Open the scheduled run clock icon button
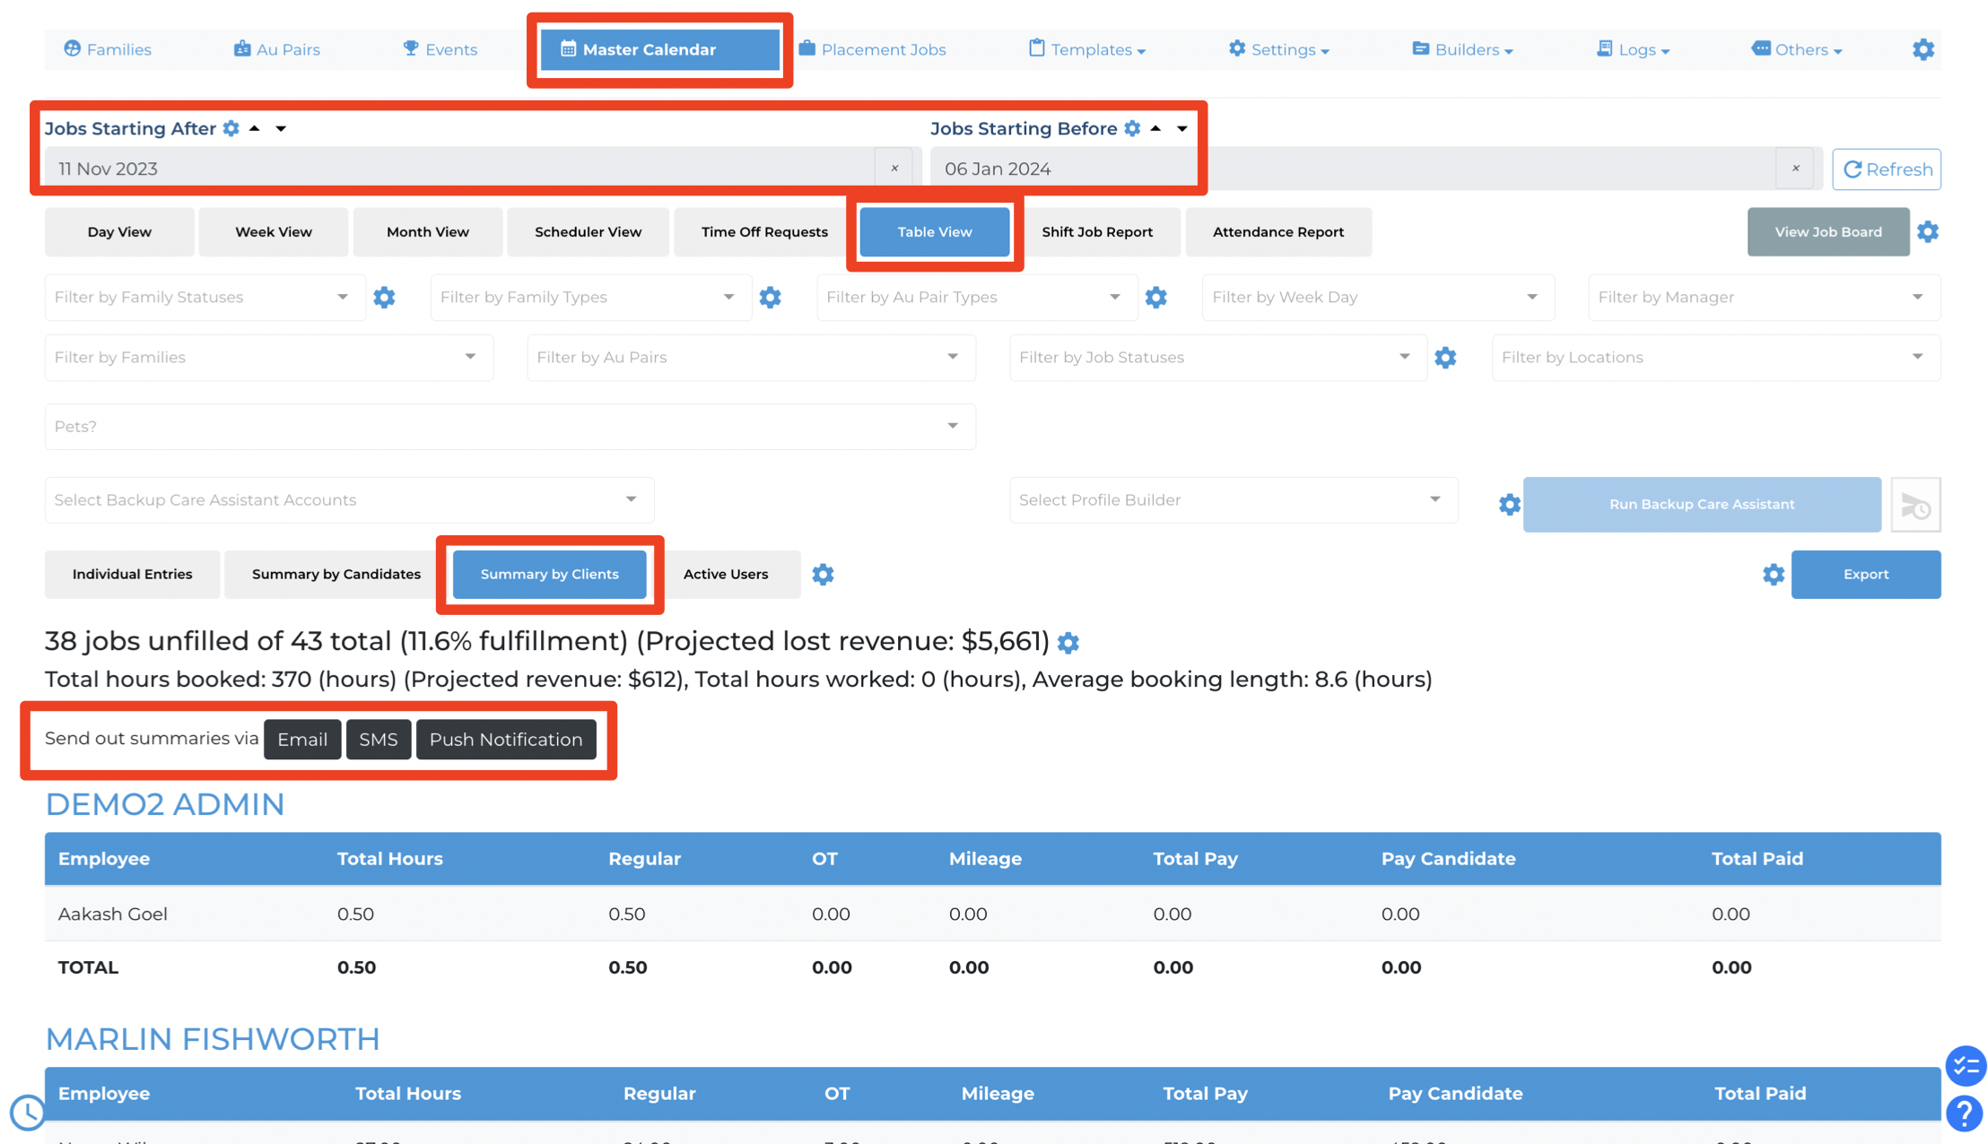1988x1144 pixels. pyautogui.click(x=1915, y=505)
